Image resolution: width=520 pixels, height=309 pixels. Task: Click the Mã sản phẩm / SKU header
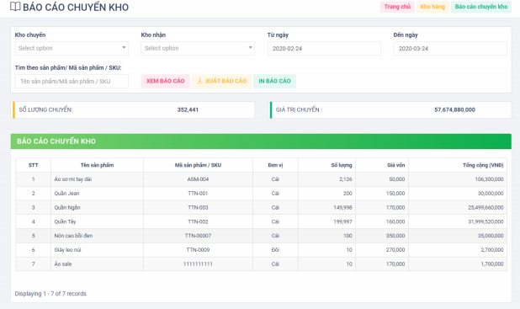pyautogui.click(x=198, y=165)
